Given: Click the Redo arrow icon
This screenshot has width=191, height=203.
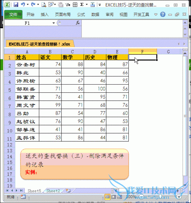Looking at the screenshot, I should tap(33, 5).
